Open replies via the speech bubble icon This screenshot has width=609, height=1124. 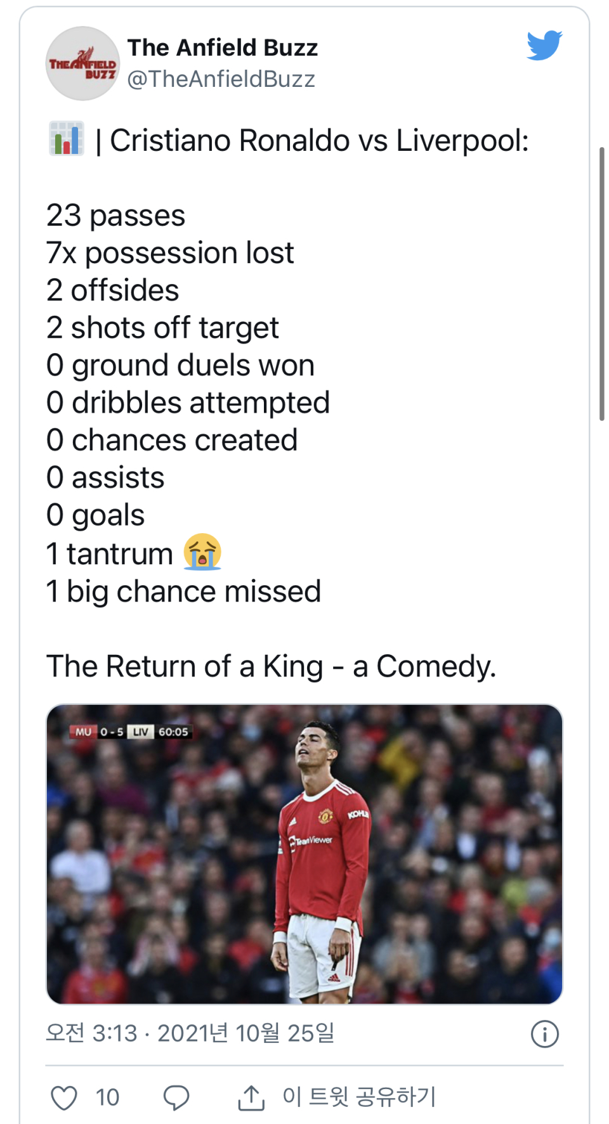176,1097
